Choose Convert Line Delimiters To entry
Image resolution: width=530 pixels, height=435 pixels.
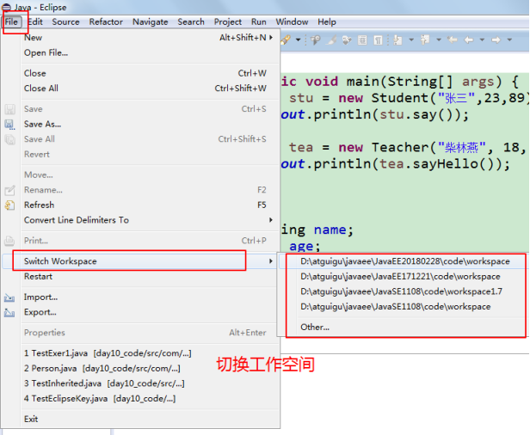tap(149, 220)
